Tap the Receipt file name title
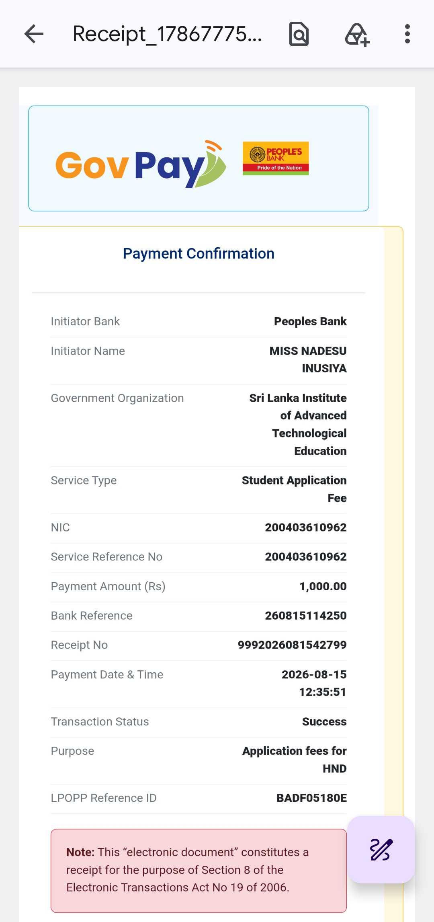Image resolution: width=434 pixels, height=922 pixels. pyautogui.click(x=167, y=34)
